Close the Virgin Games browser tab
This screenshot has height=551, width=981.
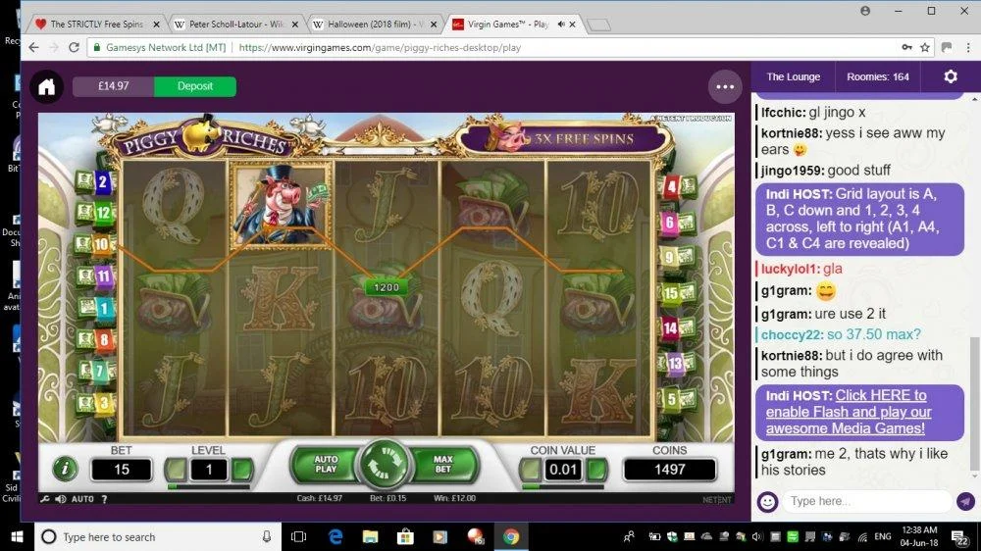[572, 25]
